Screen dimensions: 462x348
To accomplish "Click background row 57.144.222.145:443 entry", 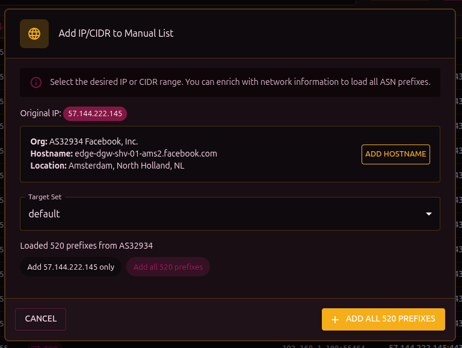I will pyautogui.click(x=424, y=346).
